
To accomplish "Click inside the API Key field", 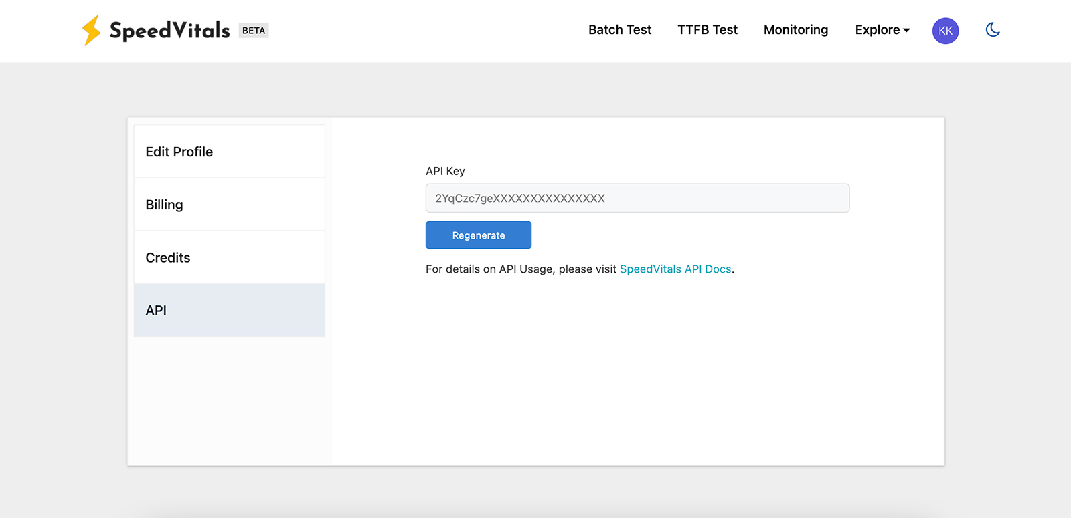I will pos(637,199).
